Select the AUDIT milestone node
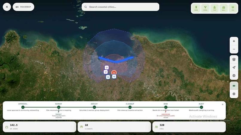 201,107
